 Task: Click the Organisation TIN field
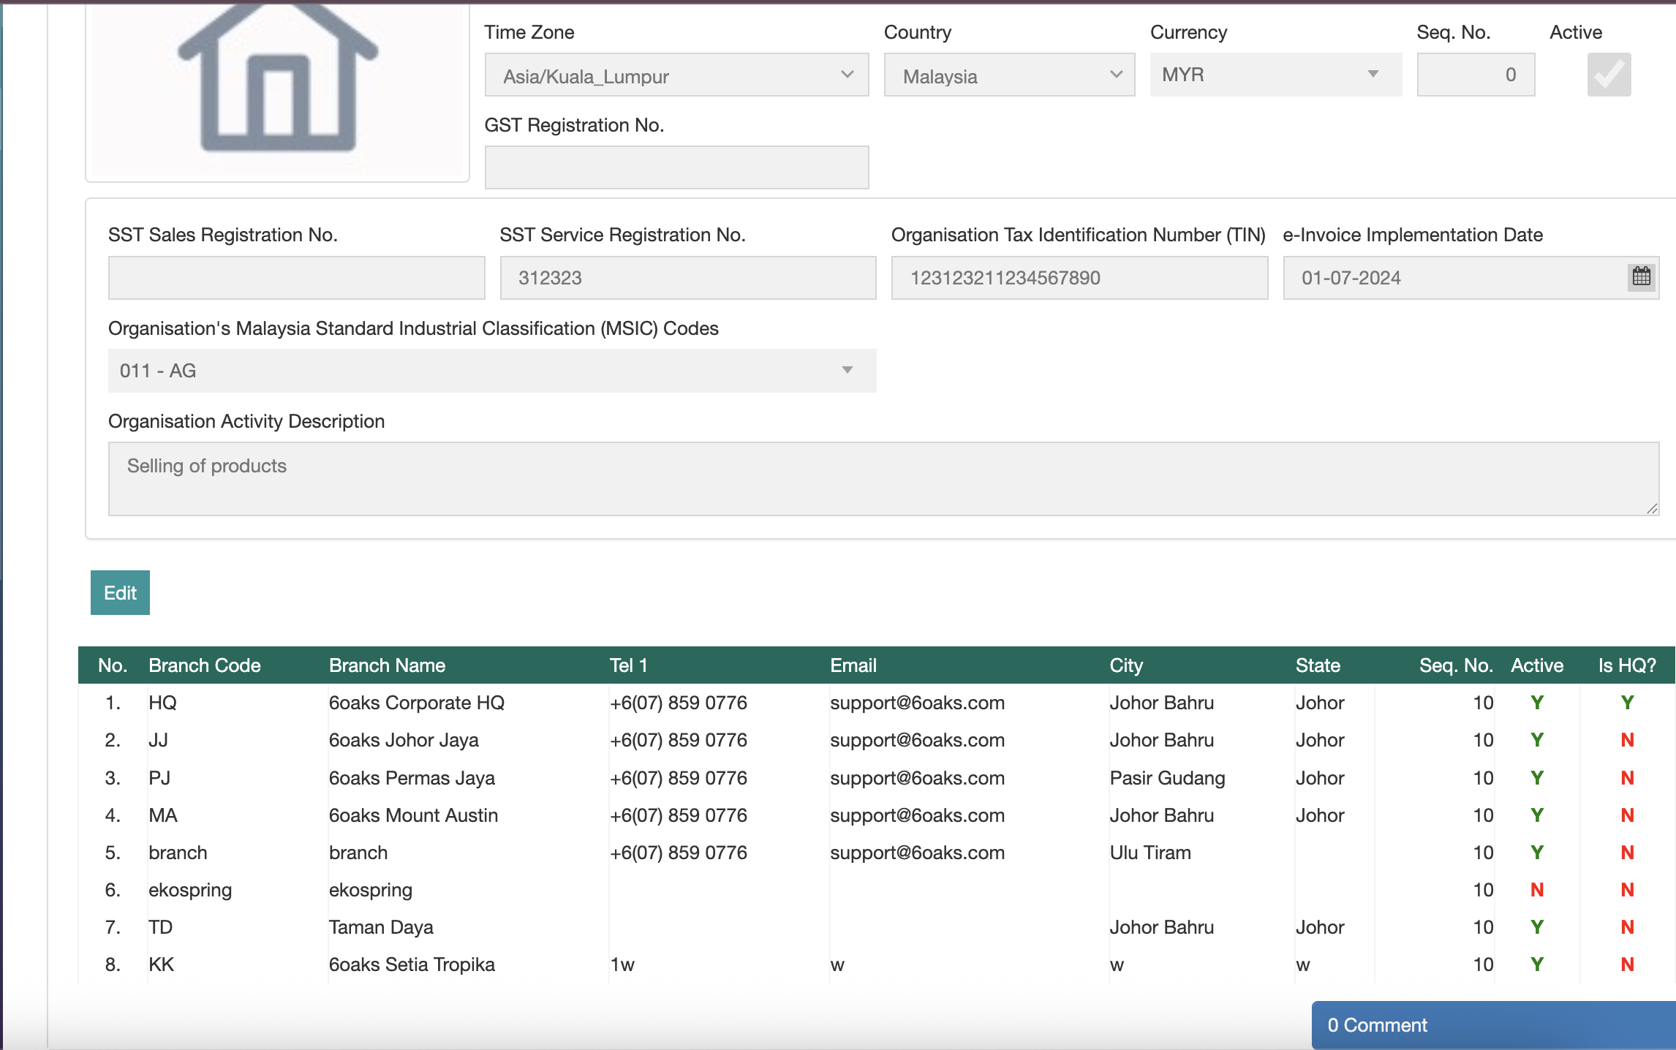tap(1079, 278)
